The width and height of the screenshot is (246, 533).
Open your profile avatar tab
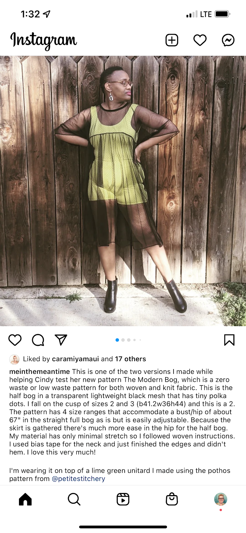coord(220,499)
